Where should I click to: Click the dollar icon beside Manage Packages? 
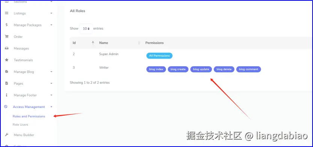coord(7,25)
